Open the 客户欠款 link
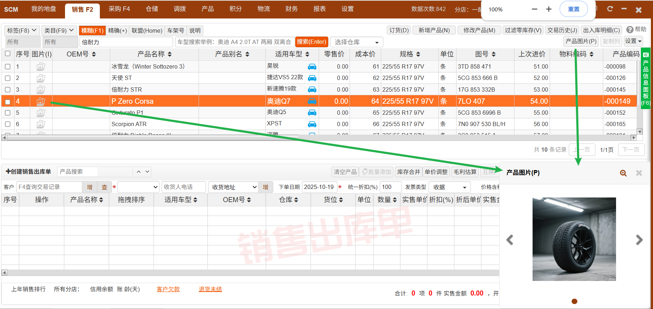Viewport: 653px width, 309px height. click(x=168, y=289)
